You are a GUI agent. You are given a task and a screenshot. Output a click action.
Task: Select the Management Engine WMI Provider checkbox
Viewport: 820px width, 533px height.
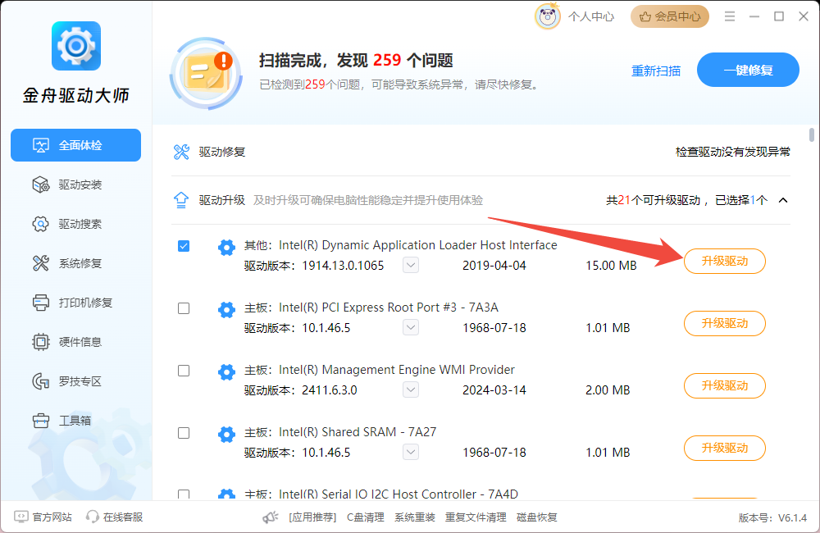coord(184,371)
